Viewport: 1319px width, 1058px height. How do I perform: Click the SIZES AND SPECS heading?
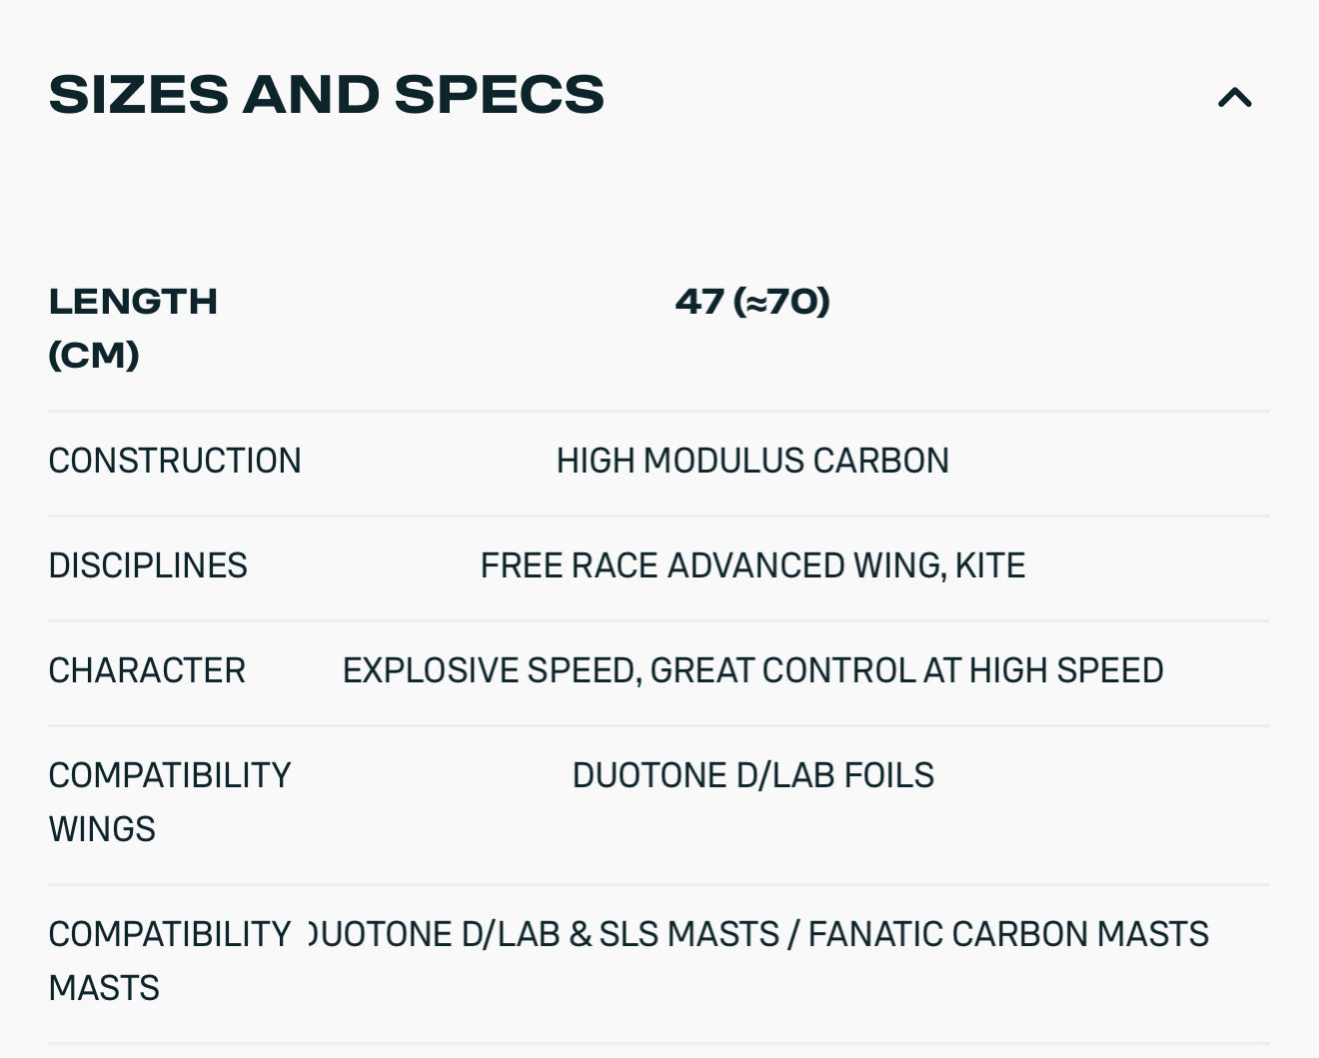pos(326,95)
